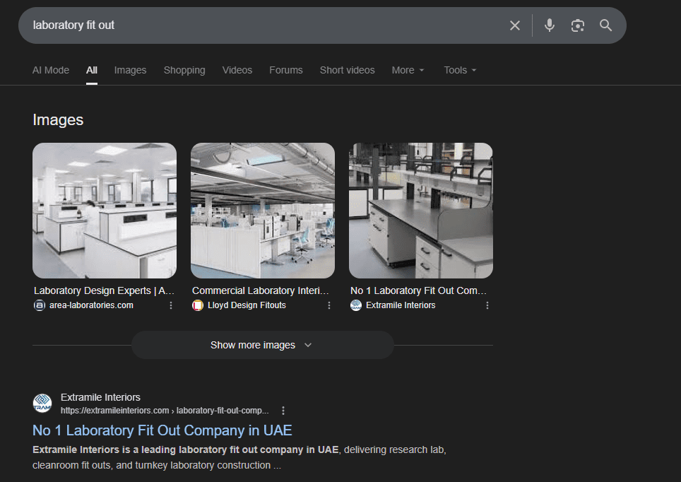The image size is (681, 482).
Task: Open Commercial Laboratory Interi... image title
Action: point(261,290)
